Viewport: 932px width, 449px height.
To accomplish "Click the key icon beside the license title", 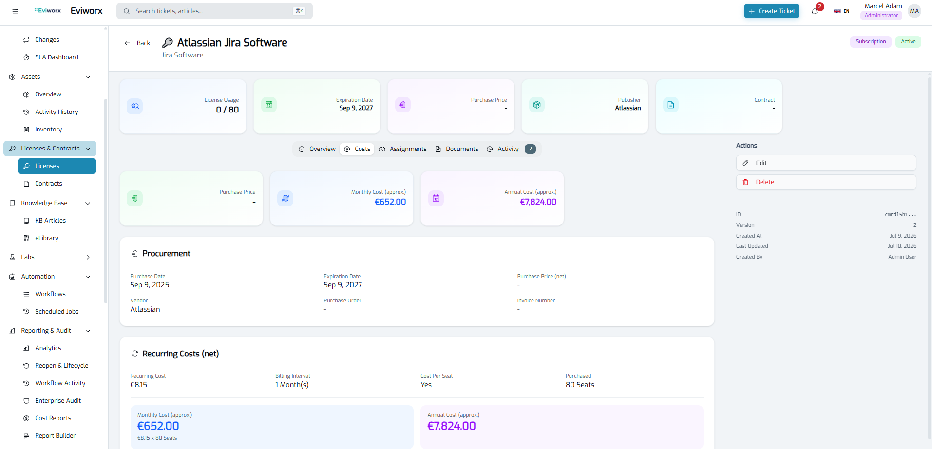I will click(168, 43).
